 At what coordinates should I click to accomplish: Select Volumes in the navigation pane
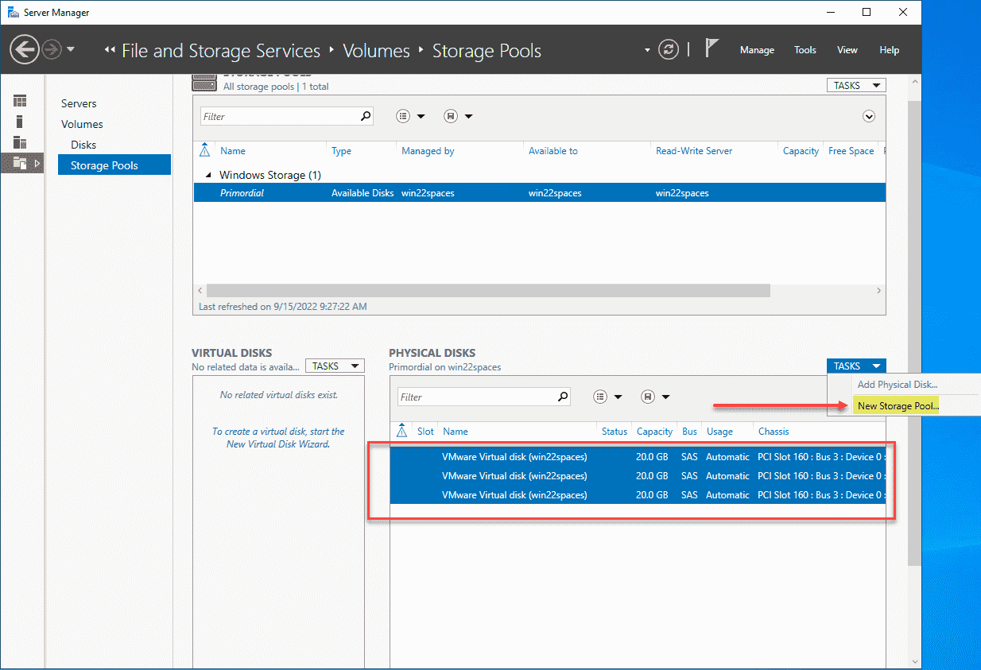(x=82, y=124)
